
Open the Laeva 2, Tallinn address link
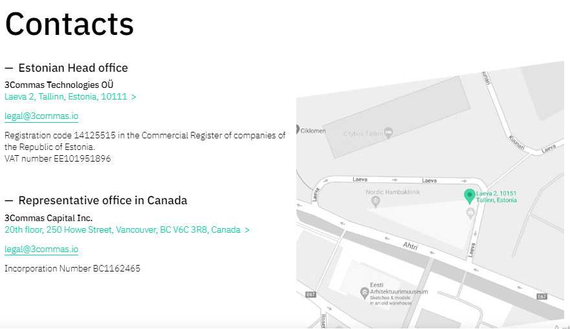coord(66,96)
